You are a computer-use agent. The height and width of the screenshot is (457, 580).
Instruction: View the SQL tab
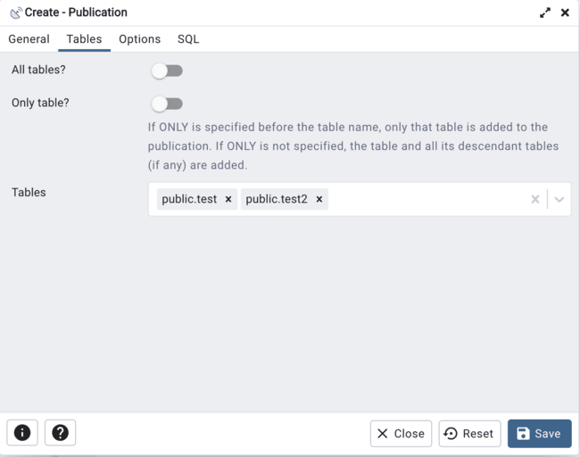pos(188,39)
